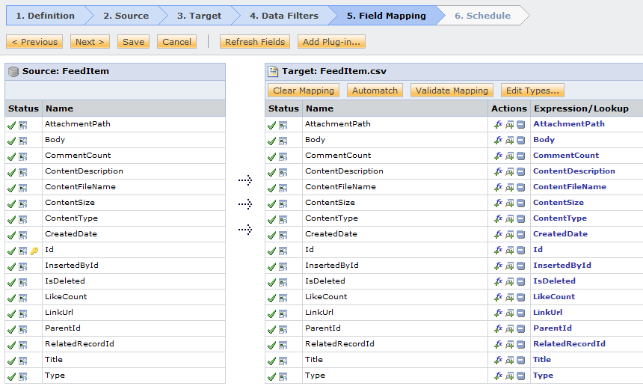
Task: Click the database icon beside Source: FeedItem
Action: point(13,71)
